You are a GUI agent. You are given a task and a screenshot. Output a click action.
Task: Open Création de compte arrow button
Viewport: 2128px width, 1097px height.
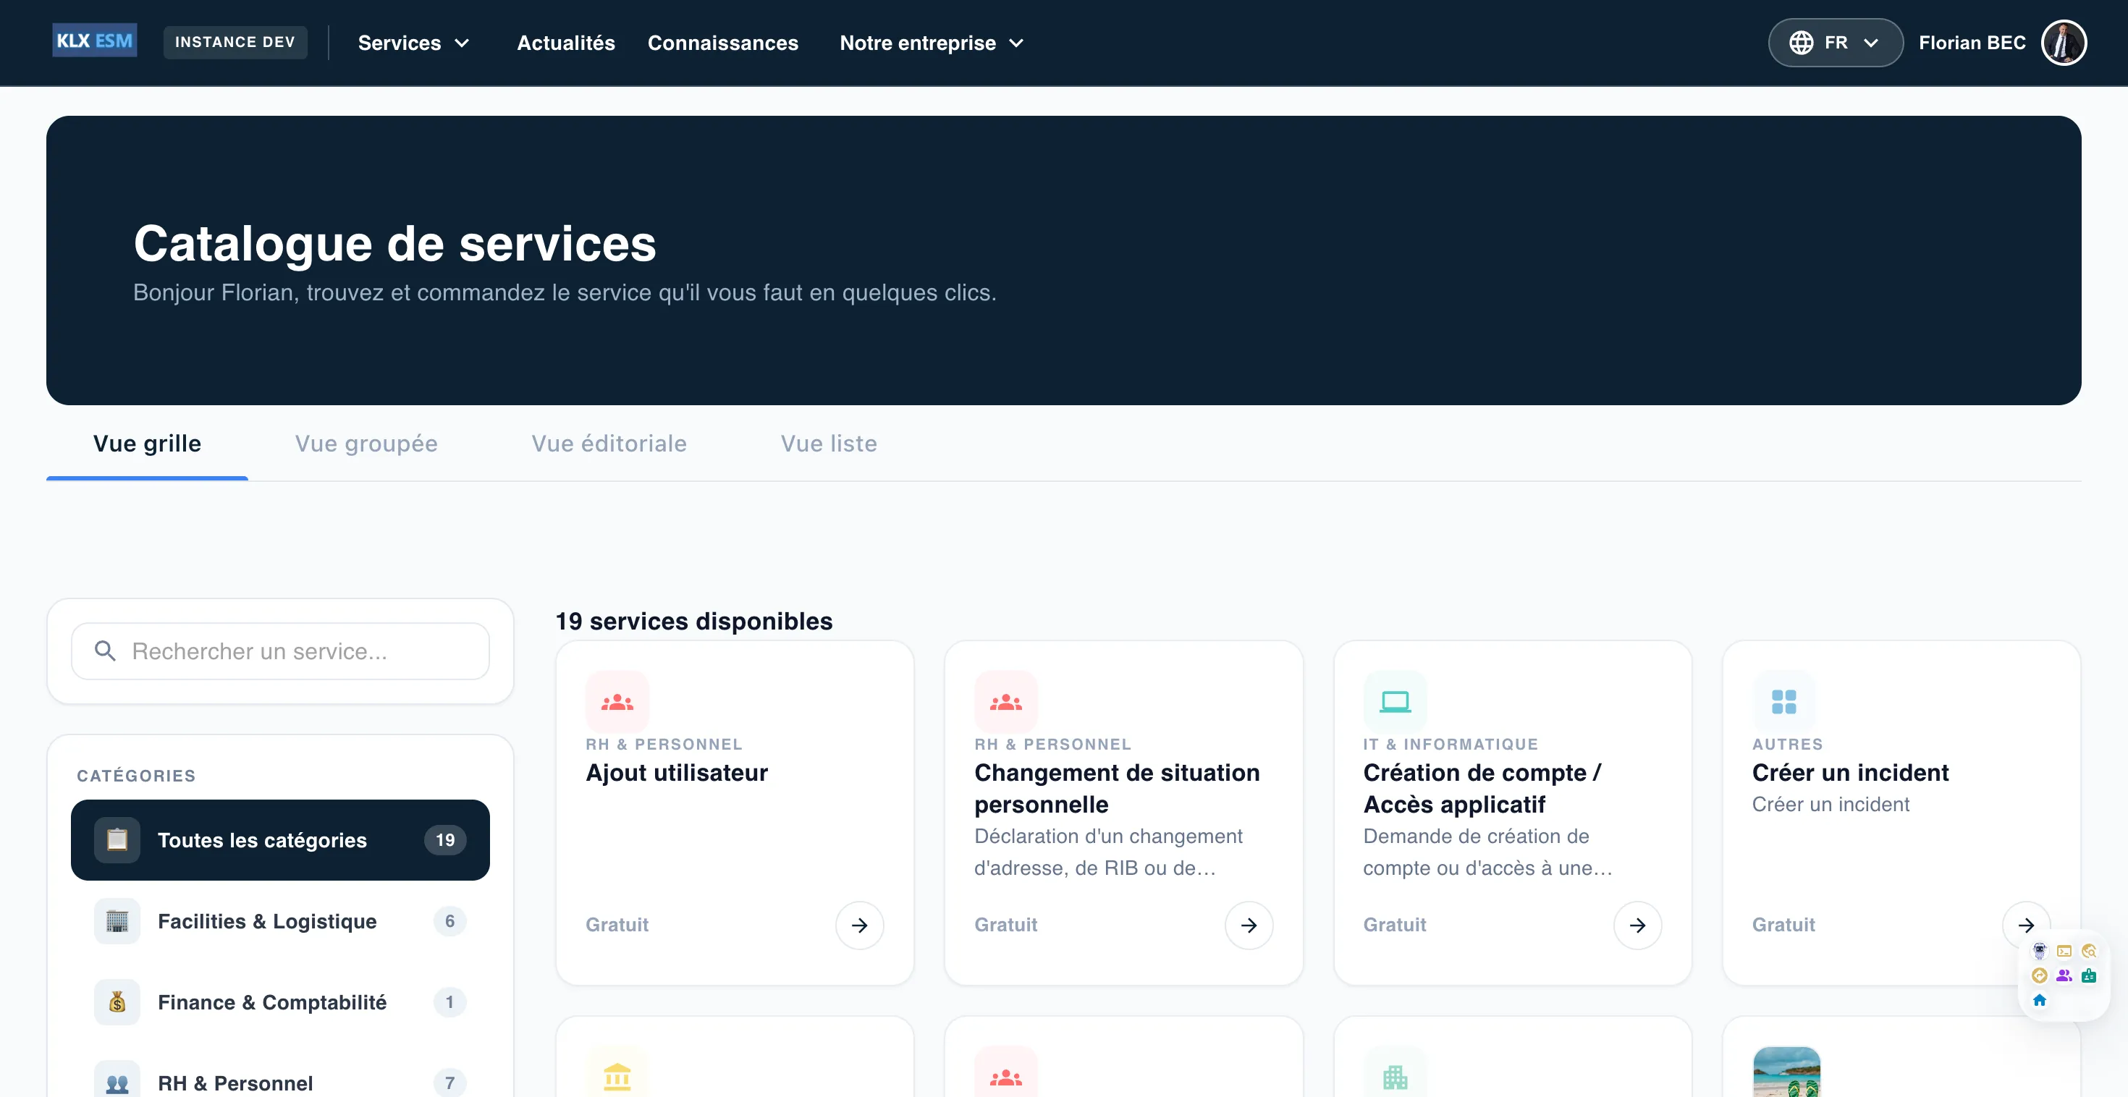click(1637, 926)
